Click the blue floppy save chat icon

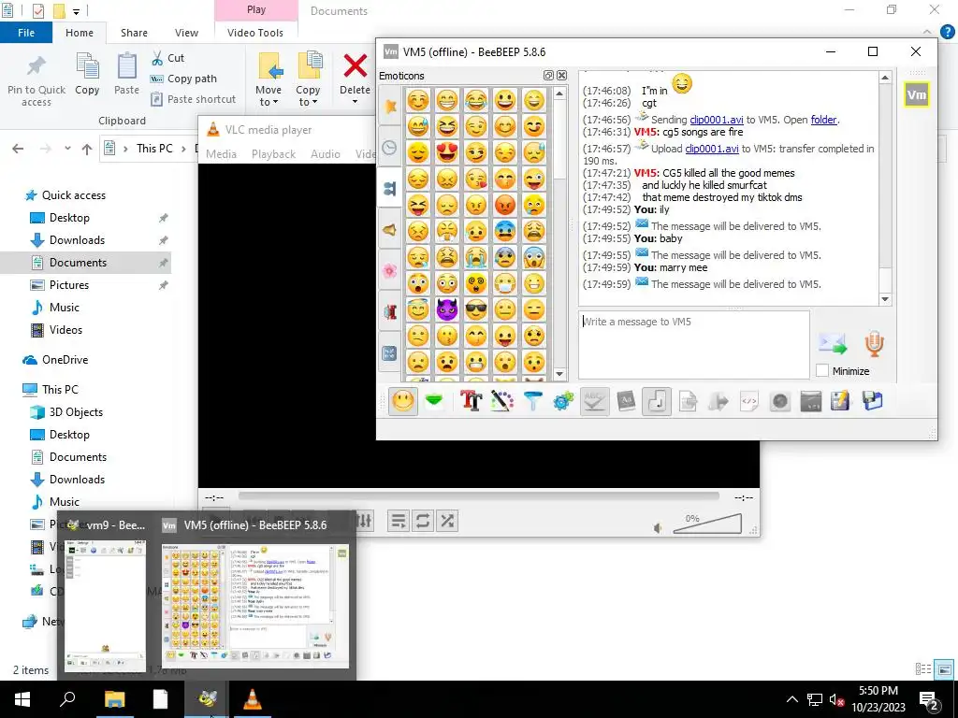click(873, 402)
